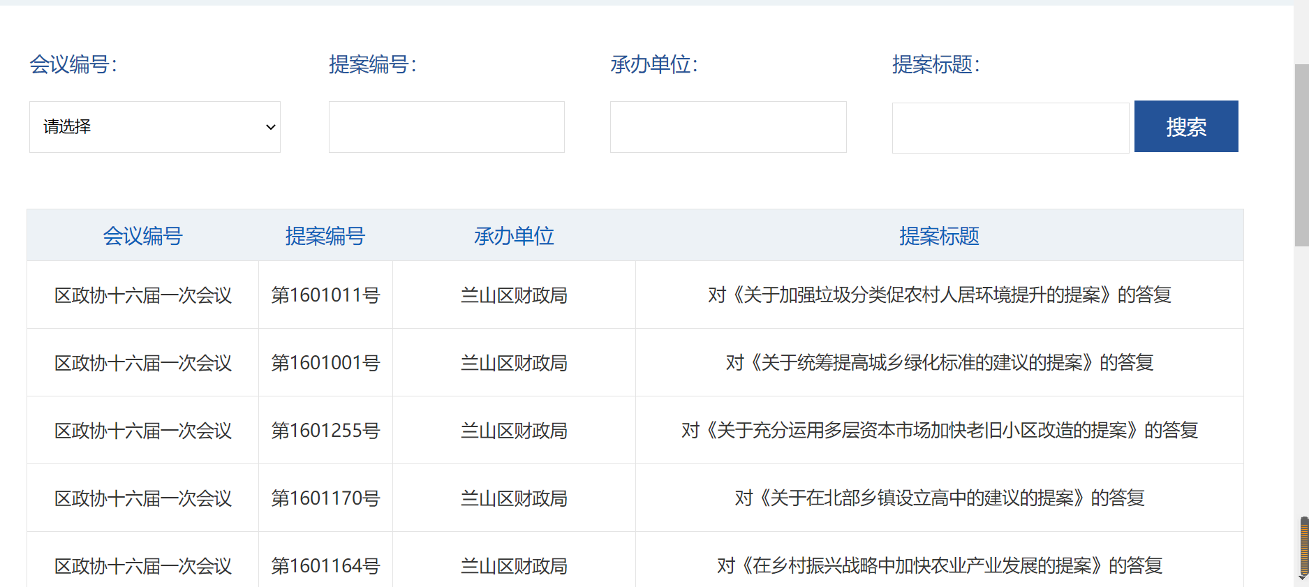The image size is (1309, 587).
Task: Click the page's vertical scrollbar thumb
Action: (x=1301, y=155)
